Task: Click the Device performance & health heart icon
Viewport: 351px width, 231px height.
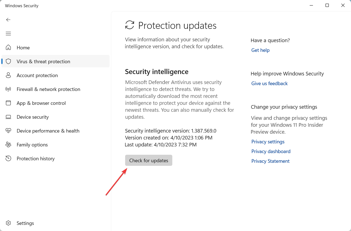Action: click(8, 131)
